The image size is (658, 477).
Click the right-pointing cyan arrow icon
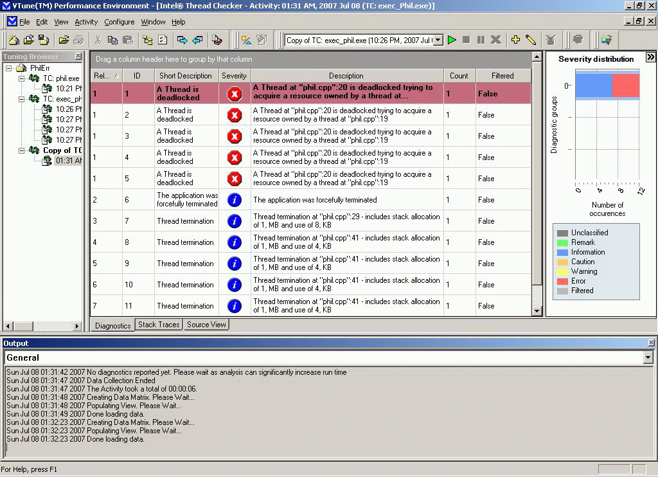(x=182, y=40)
